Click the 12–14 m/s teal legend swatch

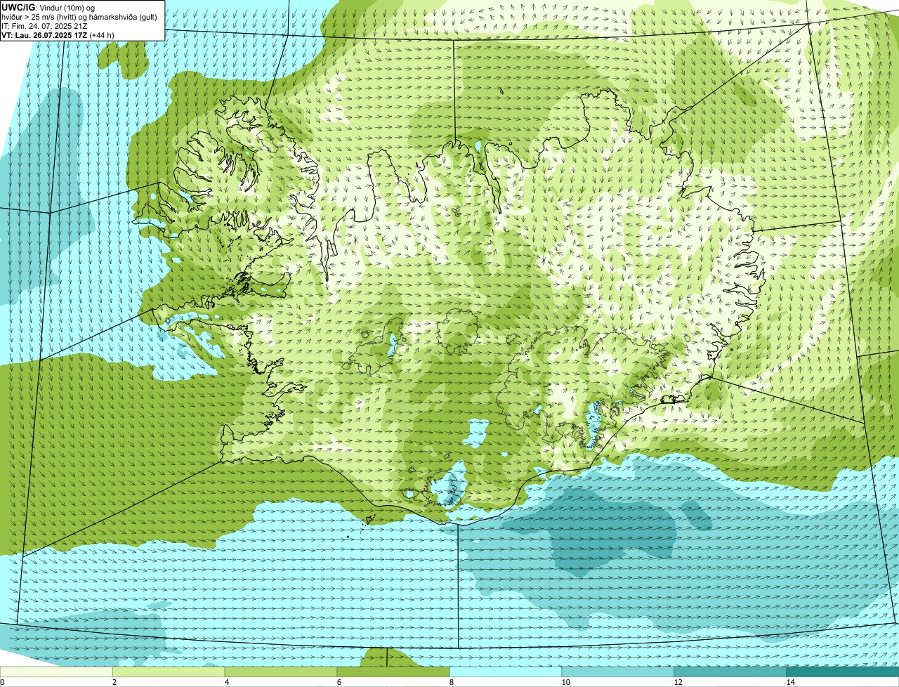click(x=730, y=672)
